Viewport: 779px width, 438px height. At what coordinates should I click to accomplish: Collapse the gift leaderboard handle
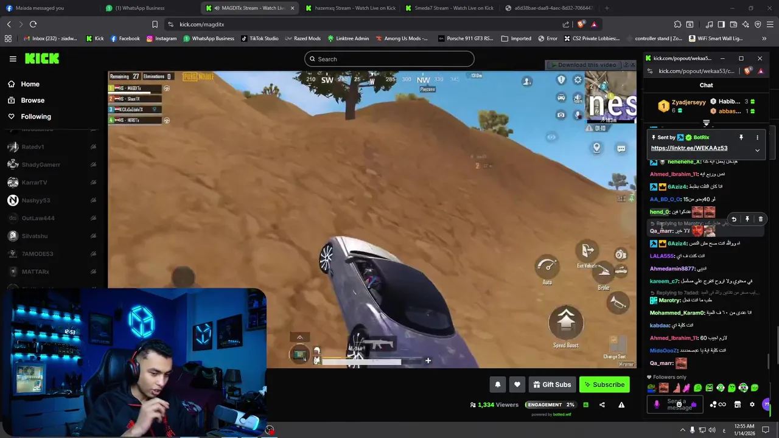point(706,123)
